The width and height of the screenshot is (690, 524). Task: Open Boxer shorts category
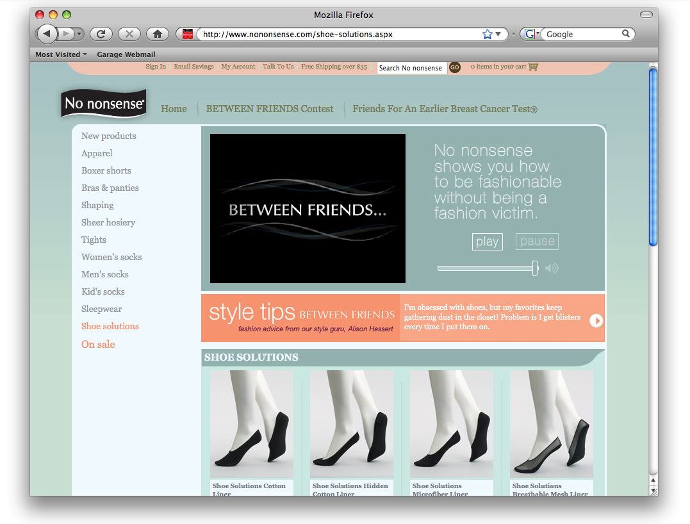pyautogui.click(x=106, y=170)
